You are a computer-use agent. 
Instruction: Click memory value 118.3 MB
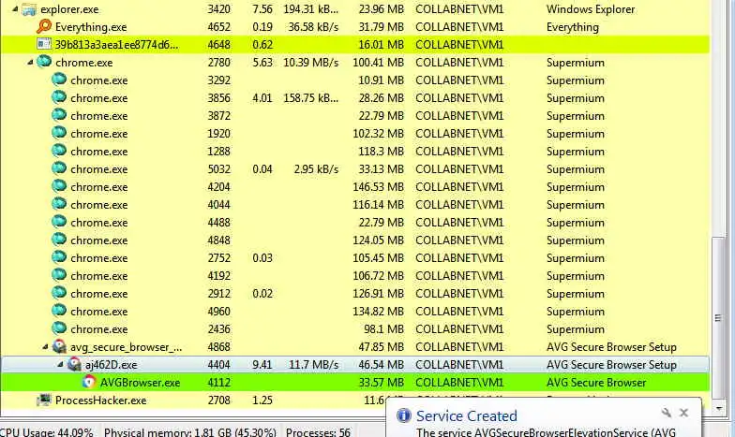point(379,152)
